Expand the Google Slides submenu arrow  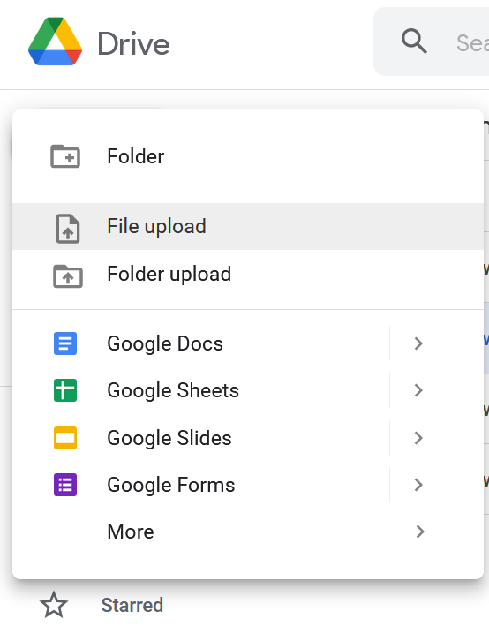click(x=418, y=438)
